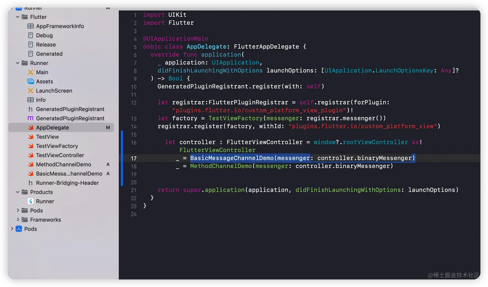The width and height of the screenshot is (488, 287).
Task: Select the Runner product
Action: 45,201
